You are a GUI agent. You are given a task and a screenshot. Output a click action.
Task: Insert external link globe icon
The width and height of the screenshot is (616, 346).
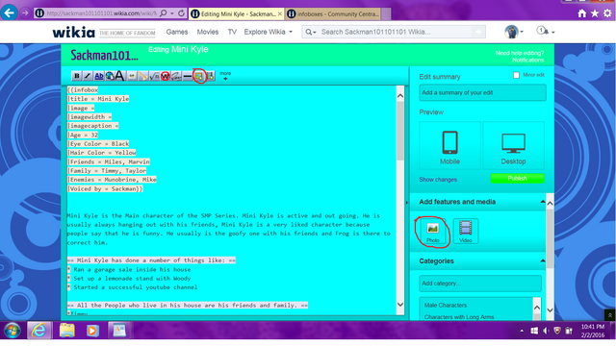110,76
